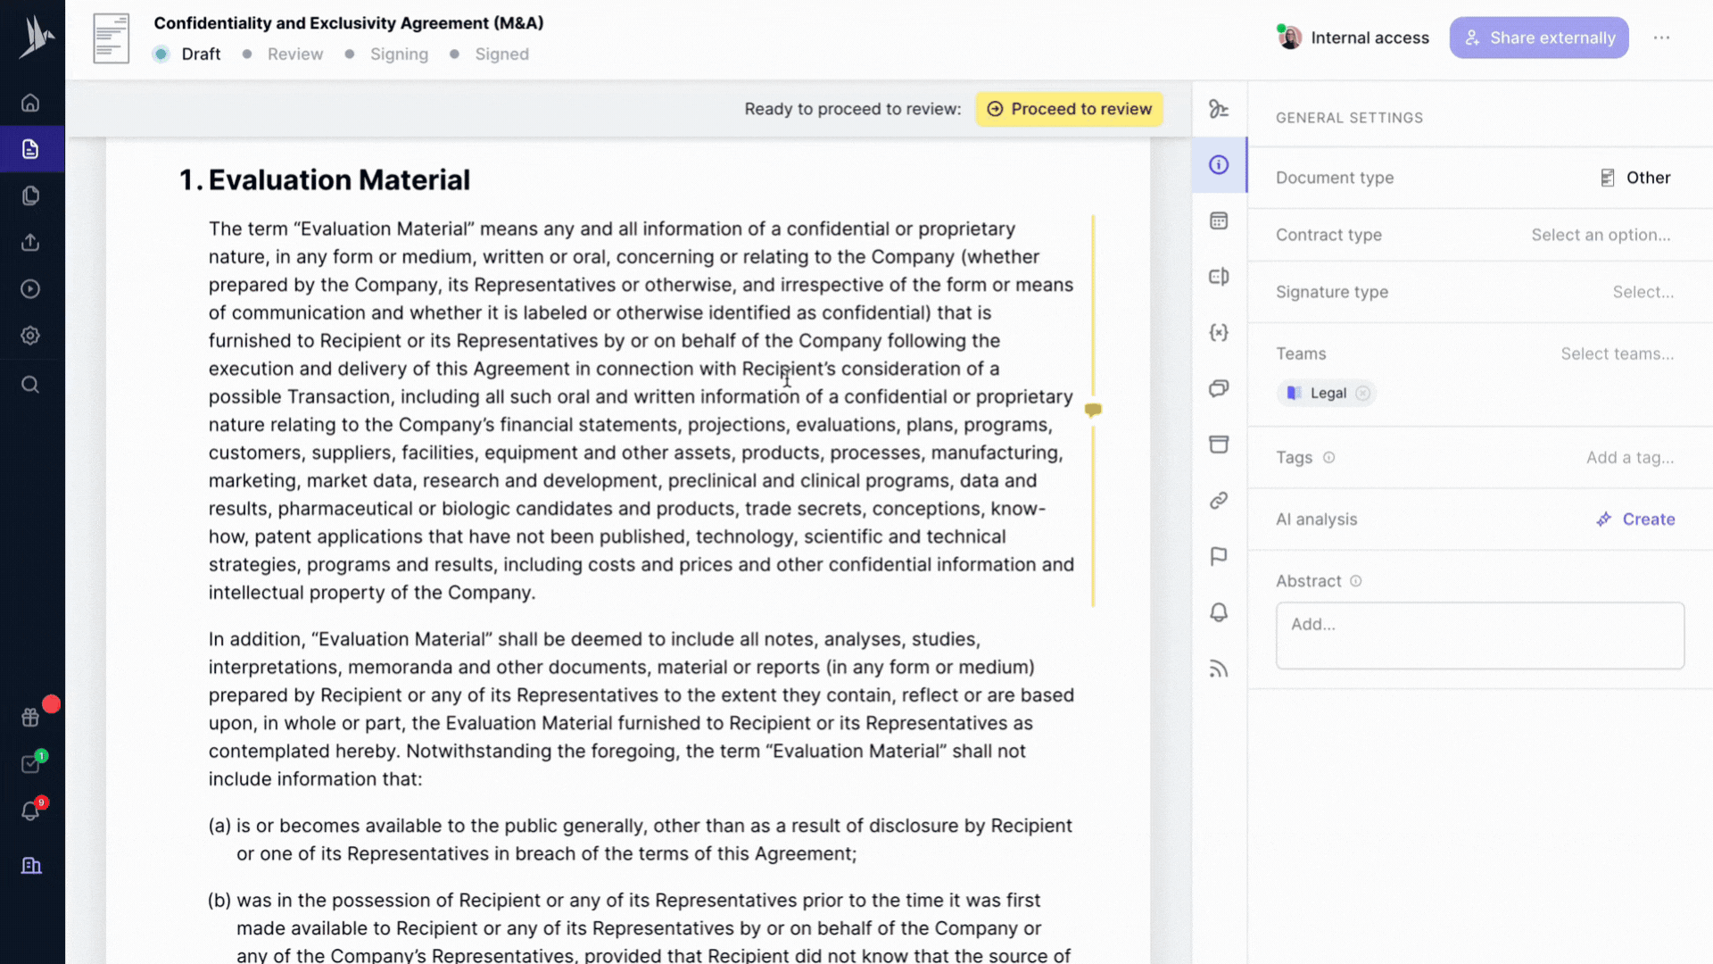This screenshot has height=964, width=1713.
Task: Click into the Abstract text field
Action: click(x=1479, y=636)
